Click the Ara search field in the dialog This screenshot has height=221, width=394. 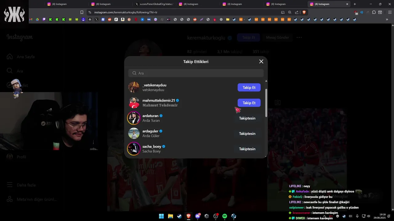coord(196,73)
